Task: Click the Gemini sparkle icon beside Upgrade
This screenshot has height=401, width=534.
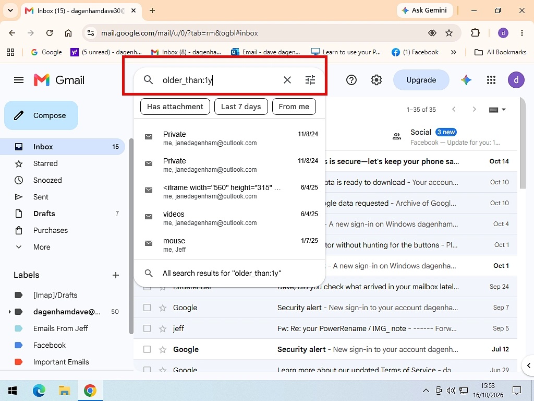Action: pos(466,80)
